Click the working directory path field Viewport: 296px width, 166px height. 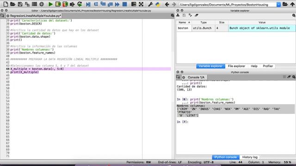pyautogui.click(x=228, y=5)
